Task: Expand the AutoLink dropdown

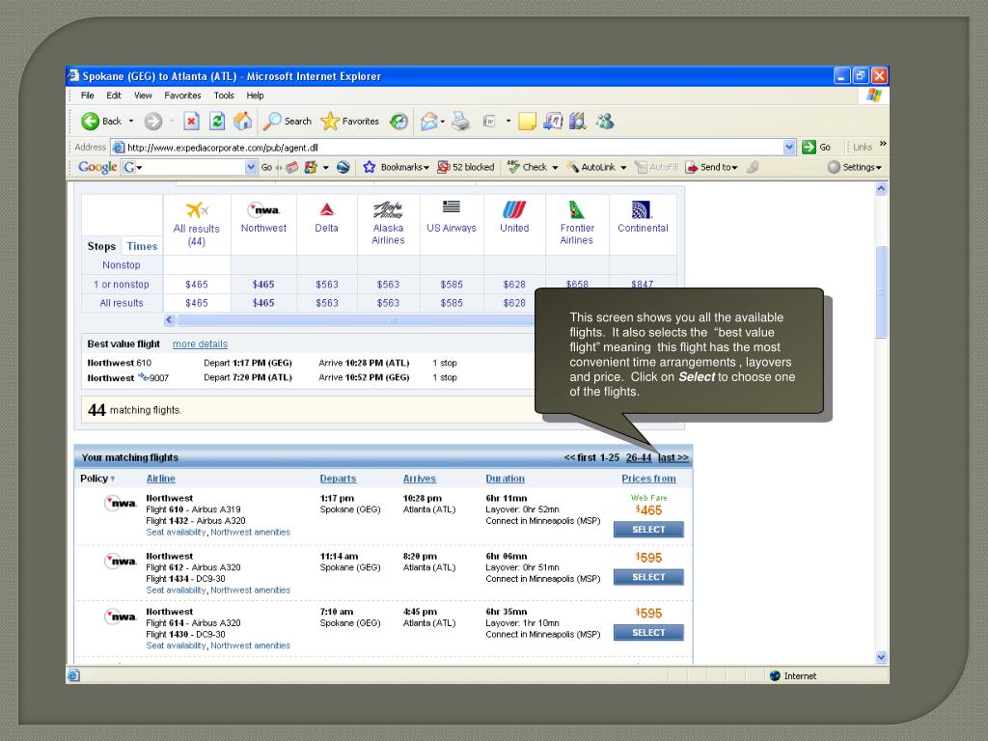Action: click(x=623, y=168)
